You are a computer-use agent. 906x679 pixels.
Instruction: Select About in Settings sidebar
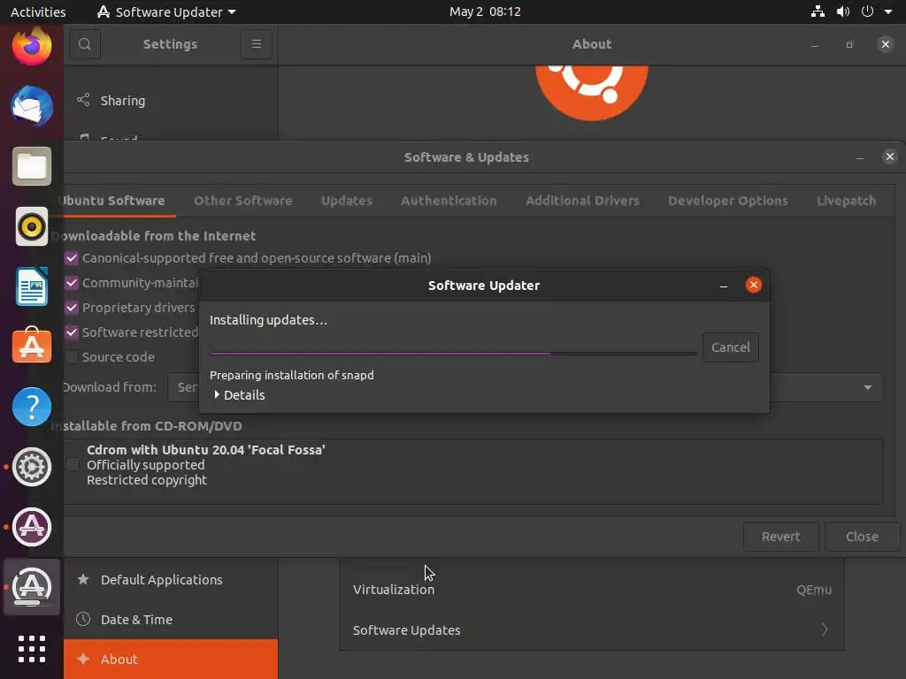click(171, 659)
